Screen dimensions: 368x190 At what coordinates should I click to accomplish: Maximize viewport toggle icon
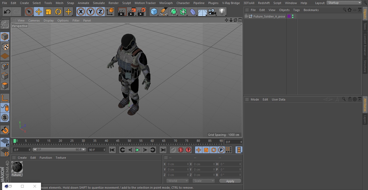240,20
